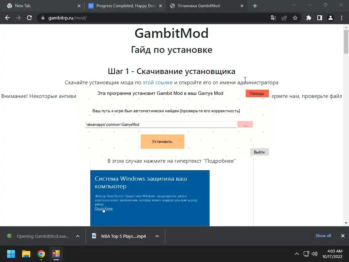The width and height of the screenshot is (349, 262).
Task: Expand options for GambitMod.exe download
Action: tap(78, 236)
